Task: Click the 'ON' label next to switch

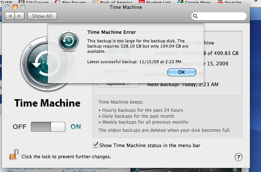Action: (x=76, y=127)
